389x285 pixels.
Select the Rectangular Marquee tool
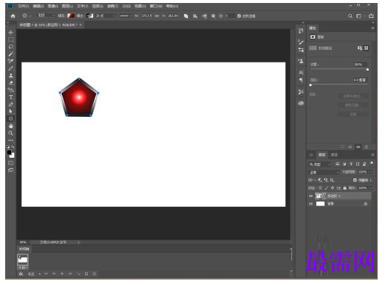click(x=10, y=39)
